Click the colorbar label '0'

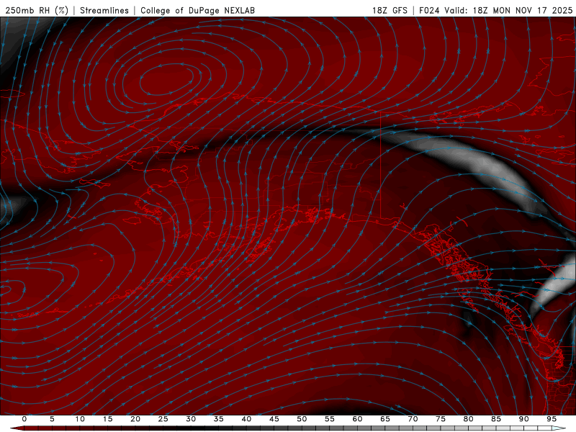coord(24,419)
